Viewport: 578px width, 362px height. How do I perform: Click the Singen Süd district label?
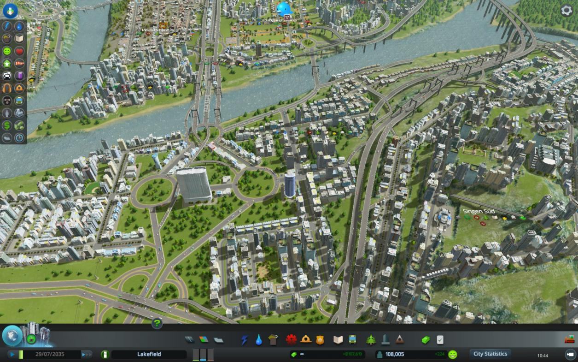click(479, 211)
